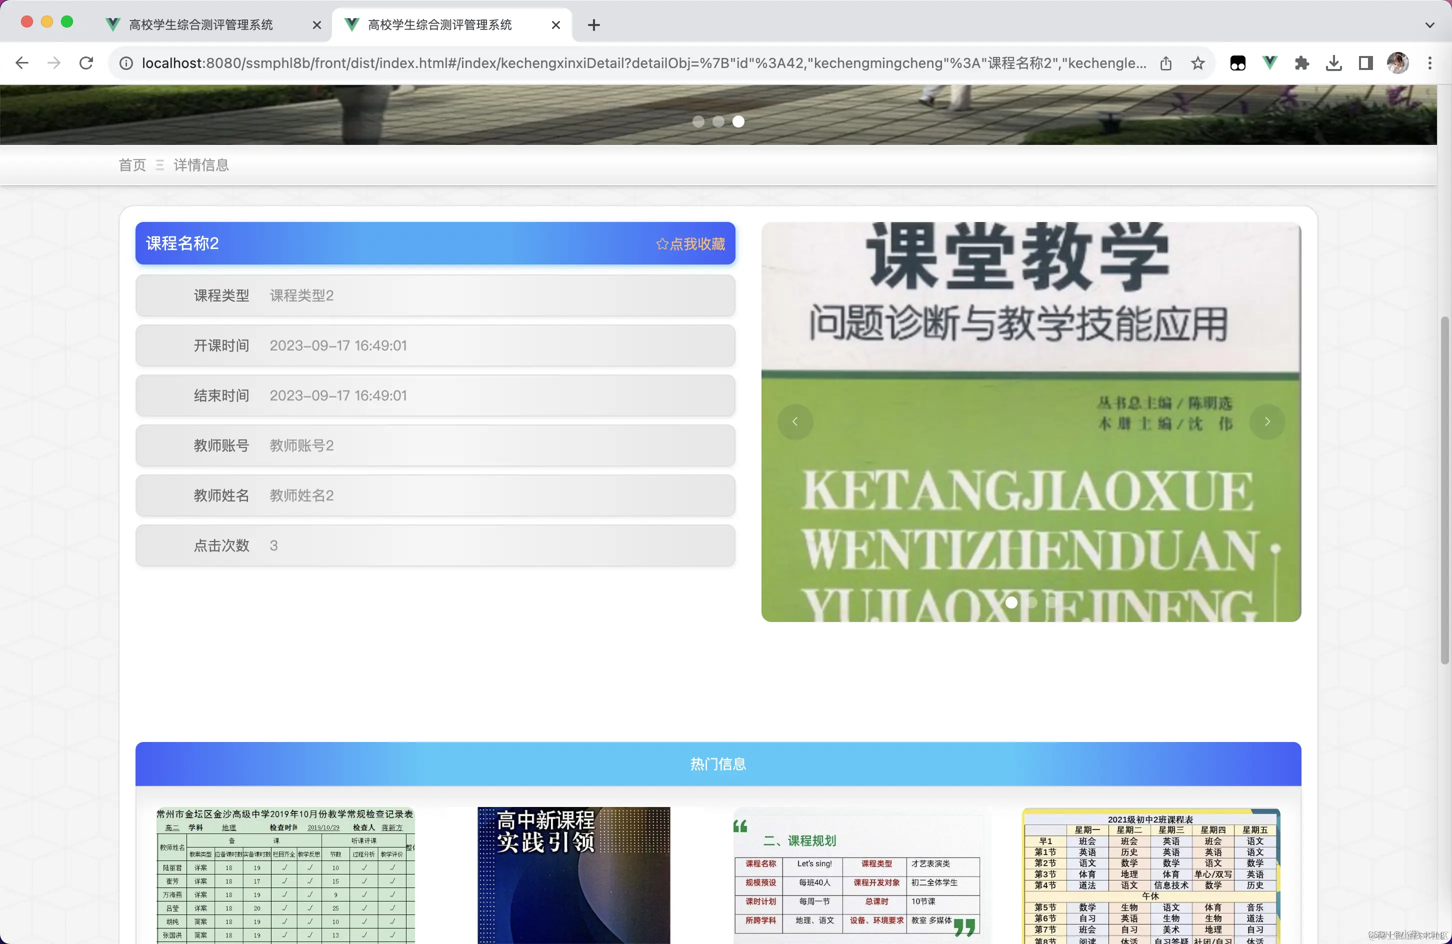Click the site information icon in address bar
This screenshot has height=944, width=1452.
pos(126,62)
